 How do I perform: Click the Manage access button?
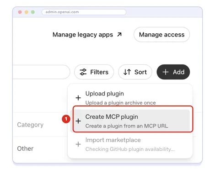pyautogui.click(x=161, y=35)
